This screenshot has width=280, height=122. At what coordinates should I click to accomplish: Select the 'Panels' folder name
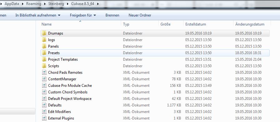point(53,46)
